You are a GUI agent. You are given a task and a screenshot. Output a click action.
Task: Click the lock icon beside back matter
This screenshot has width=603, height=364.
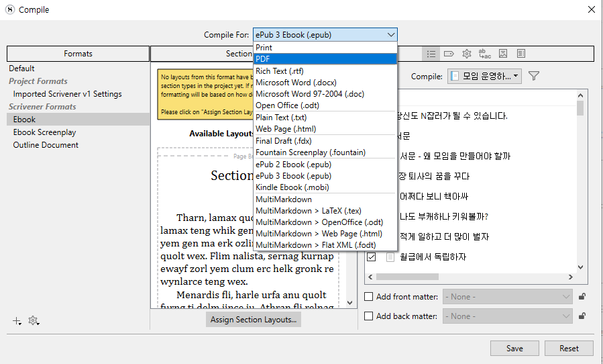[x=582, y=316]
